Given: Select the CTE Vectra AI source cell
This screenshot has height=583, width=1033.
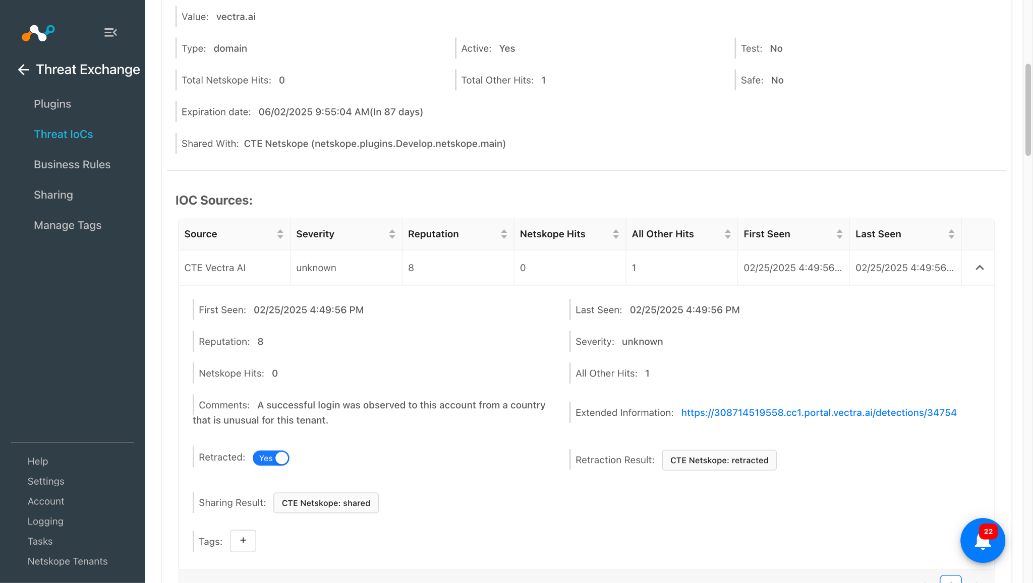Looking at the screenshot, I should click(x=234, y=268).
